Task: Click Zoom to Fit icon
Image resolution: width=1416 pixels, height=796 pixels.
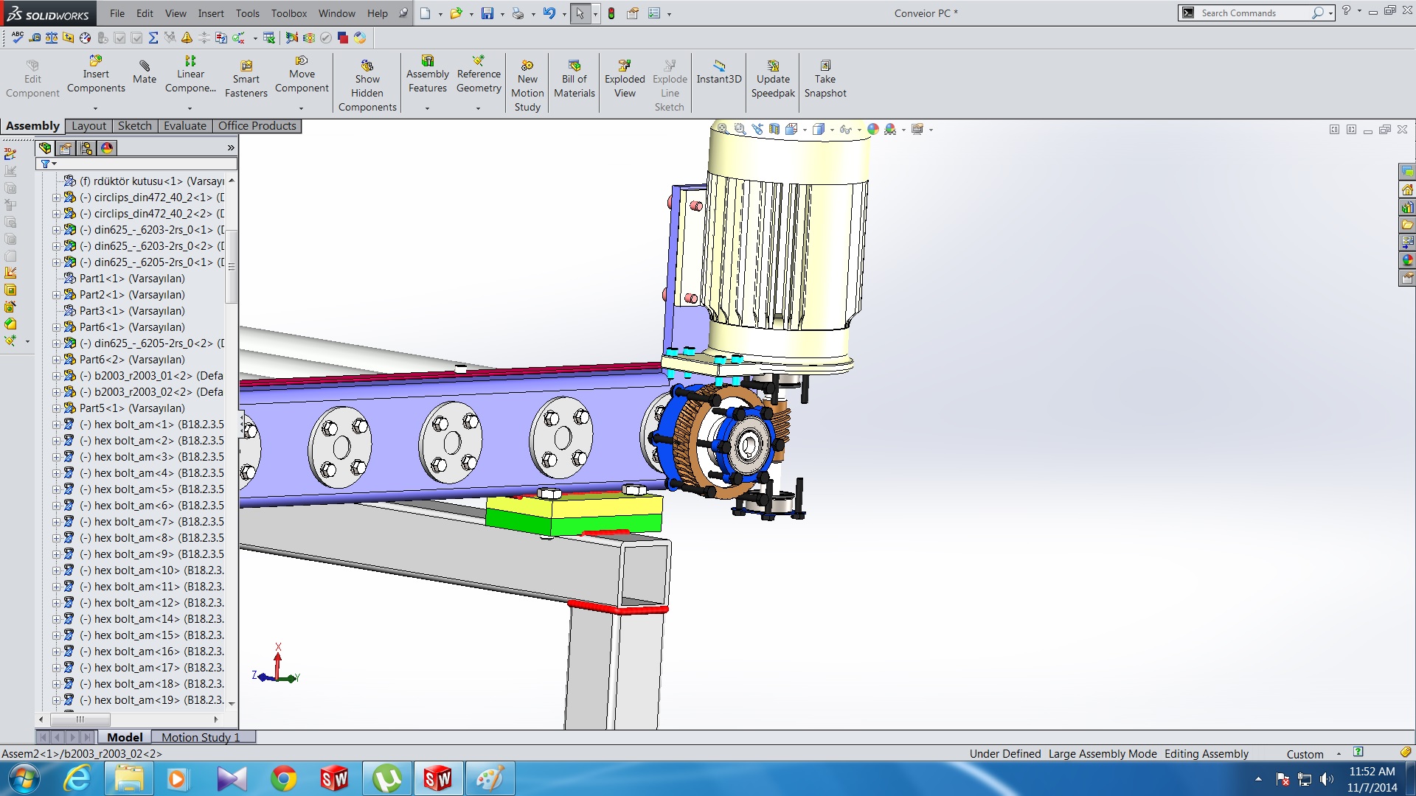Action: pos(723,129)
